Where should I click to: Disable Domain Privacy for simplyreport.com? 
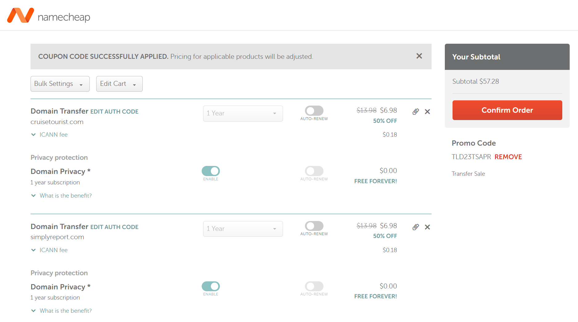(x=211, y=286)
